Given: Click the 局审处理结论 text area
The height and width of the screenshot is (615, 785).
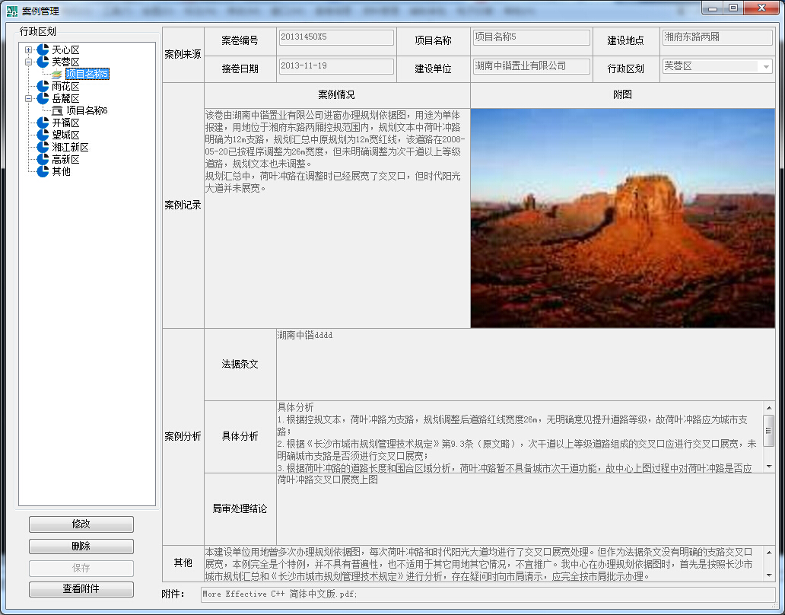Looking at the screenshot, I should (x=525, y=509).
